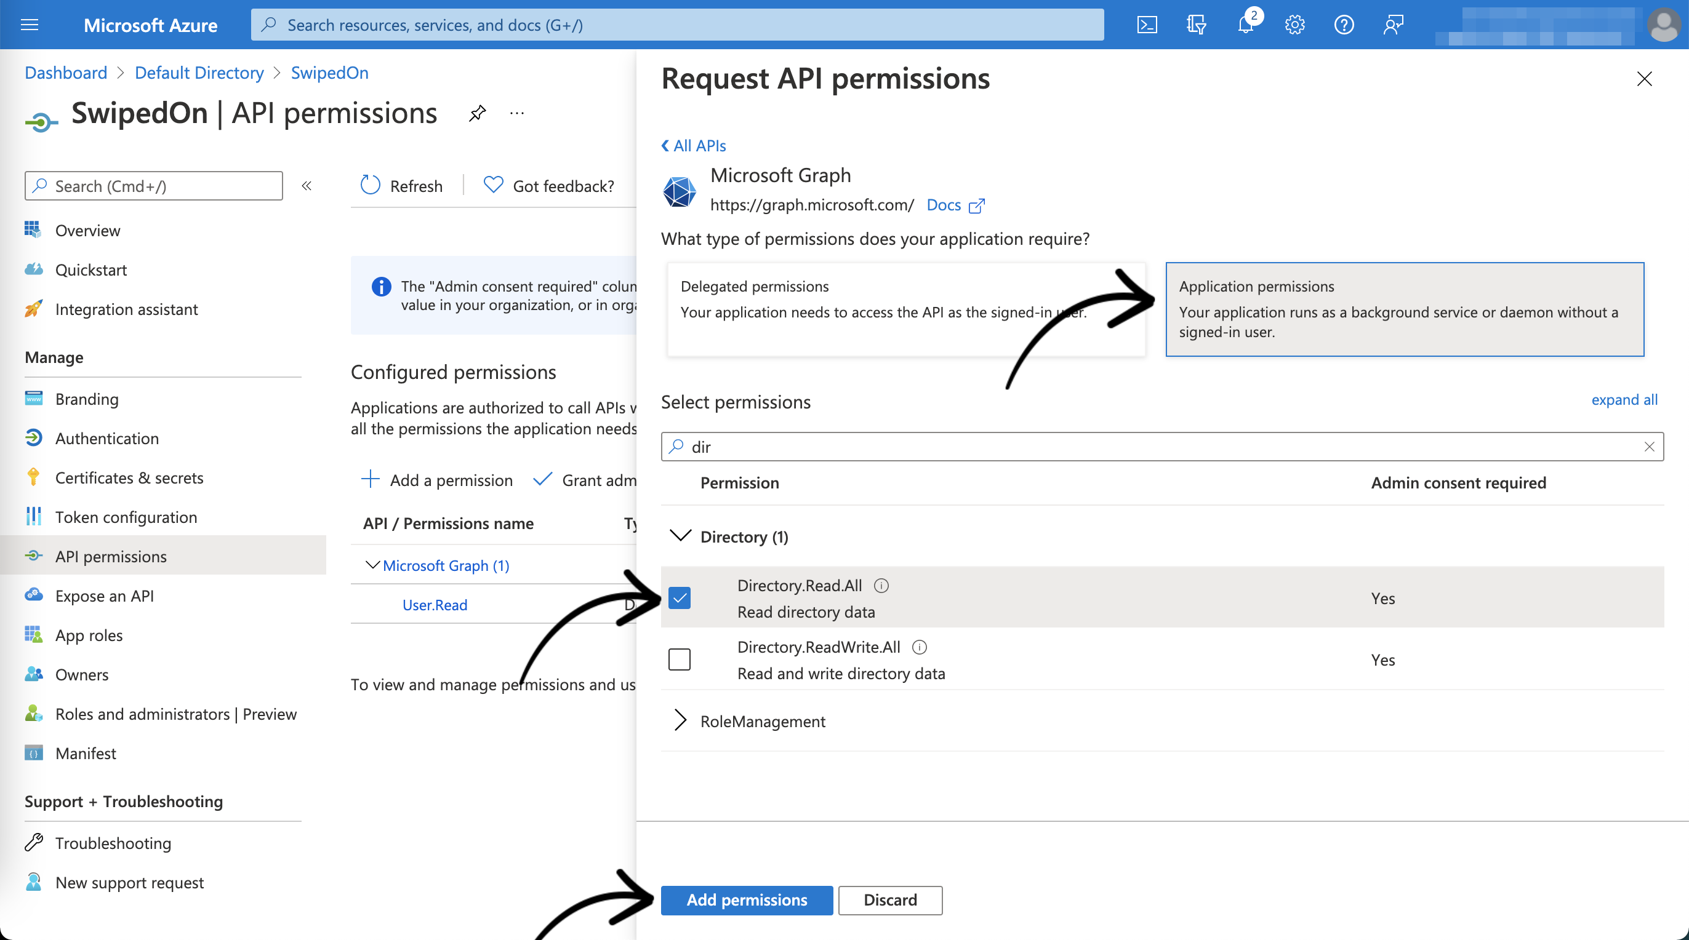1689x940 pixels.
Task: Click the Docs external link icon
Action: (x=977, y=206)
